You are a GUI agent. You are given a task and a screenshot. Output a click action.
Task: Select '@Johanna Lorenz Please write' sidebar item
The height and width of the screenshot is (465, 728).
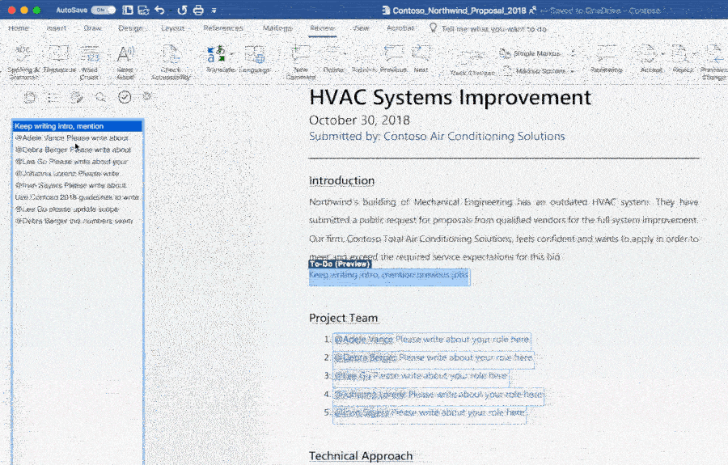tap(78, 174)
